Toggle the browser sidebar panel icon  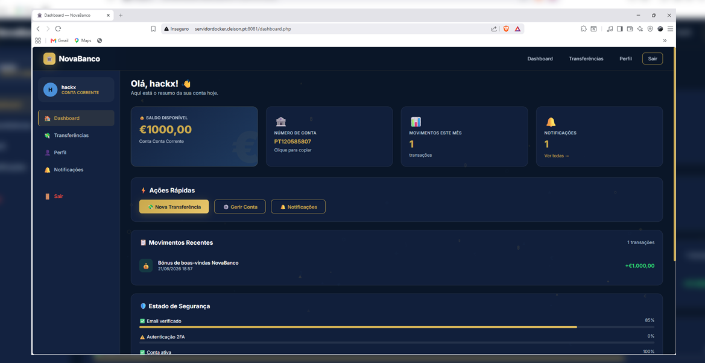tap(619, 29)
